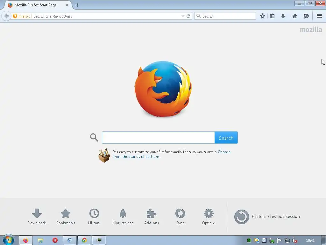Viewport: 326px width, 245px height.
Task: Click the Back arrow button
Action: click(6, 16)
